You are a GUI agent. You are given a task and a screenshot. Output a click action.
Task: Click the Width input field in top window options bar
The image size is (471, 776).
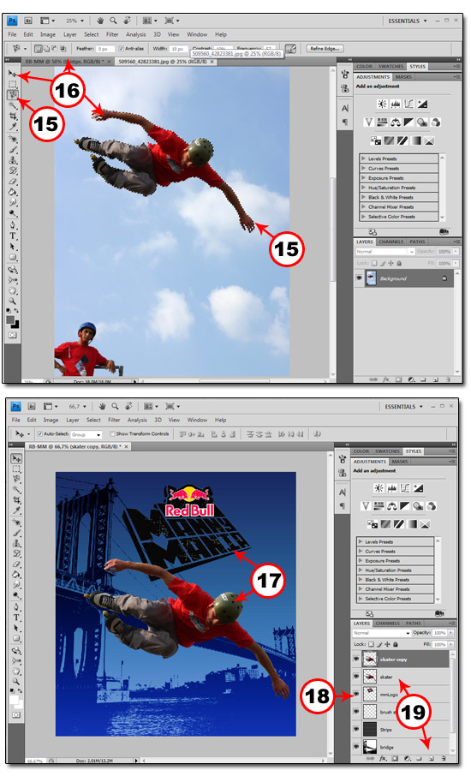(x=179, y=49)
